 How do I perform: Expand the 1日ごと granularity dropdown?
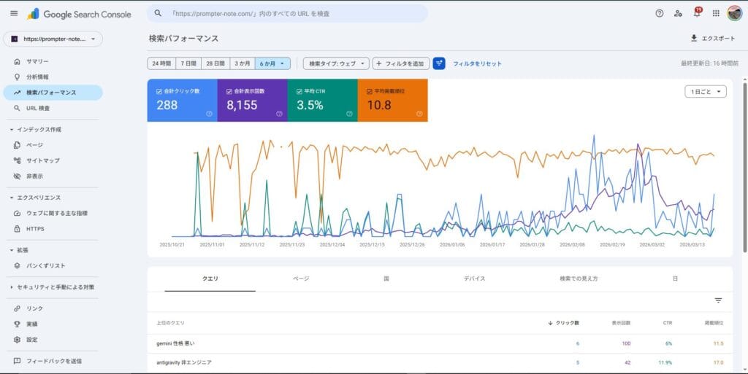click(705, 91)
